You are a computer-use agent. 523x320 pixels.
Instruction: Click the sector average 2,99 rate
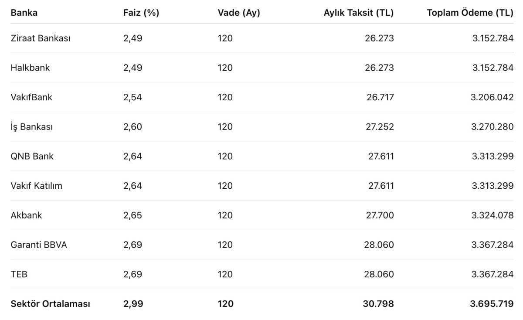133,304
